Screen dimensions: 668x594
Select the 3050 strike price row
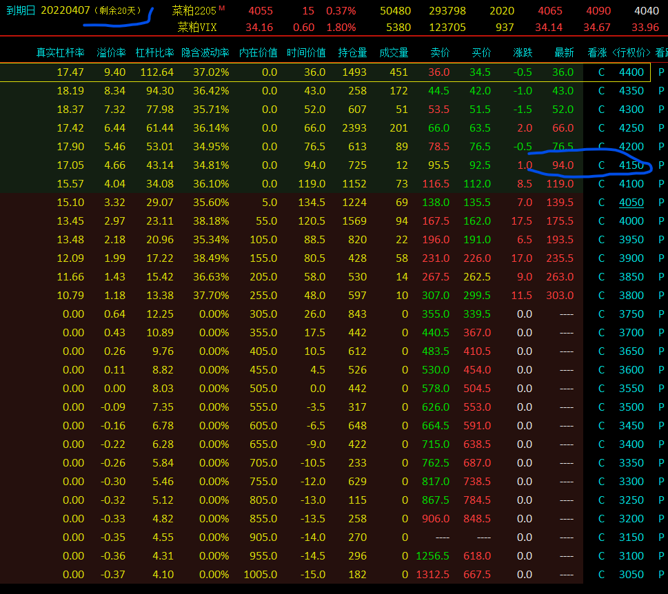(631, 575)
